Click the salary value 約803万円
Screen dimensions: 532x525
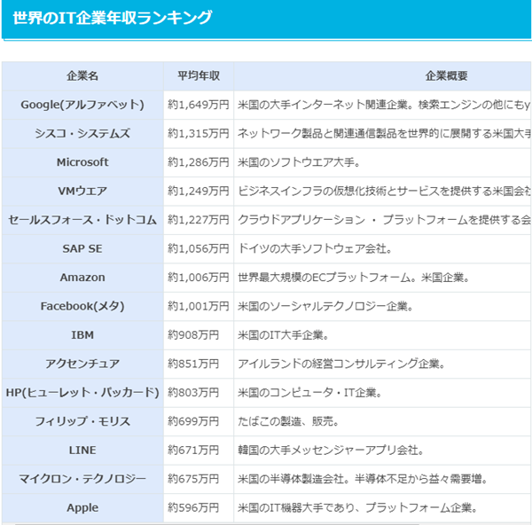pos(193,393)
